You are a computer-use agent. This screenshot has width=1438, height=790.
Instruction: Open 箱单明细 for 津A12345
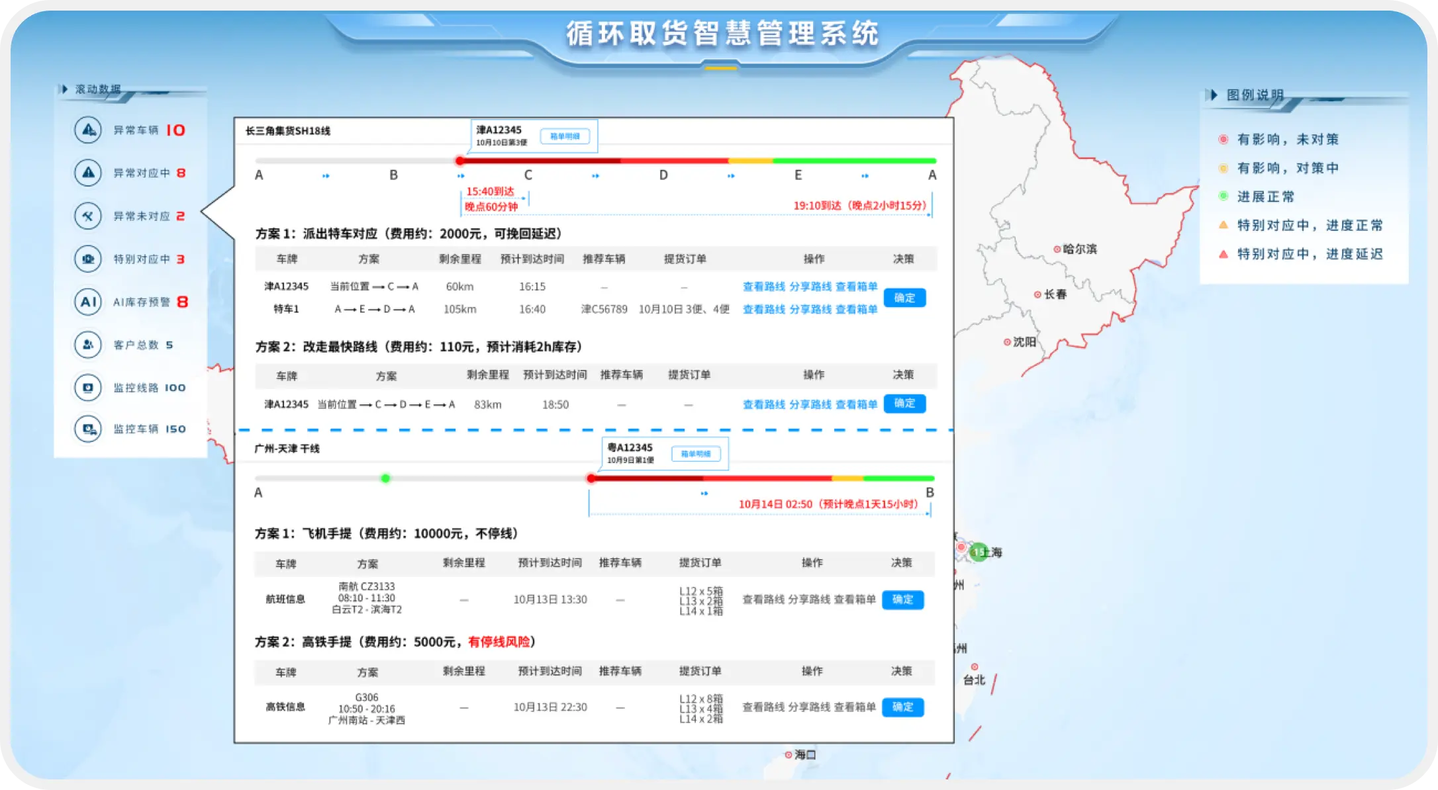565,136
